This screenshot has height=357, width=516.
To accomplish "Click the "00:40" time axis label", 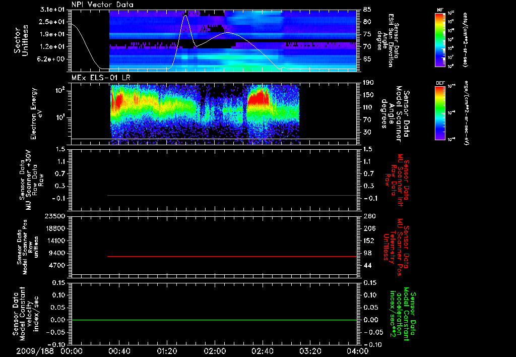I will (119, 351).
